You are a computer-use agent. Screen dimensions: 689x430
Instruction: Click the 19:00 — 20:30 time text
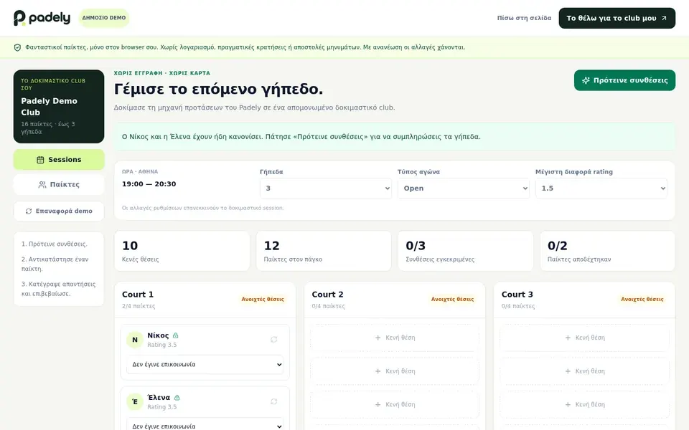tap(149, 184)
